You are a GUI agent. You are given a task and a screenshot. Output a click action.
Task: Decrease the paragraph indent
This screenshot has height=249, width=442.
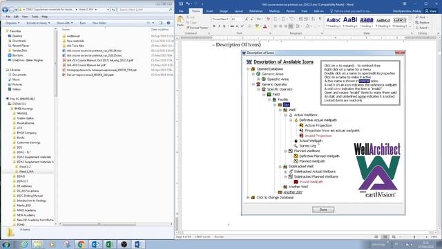point(301,19)
